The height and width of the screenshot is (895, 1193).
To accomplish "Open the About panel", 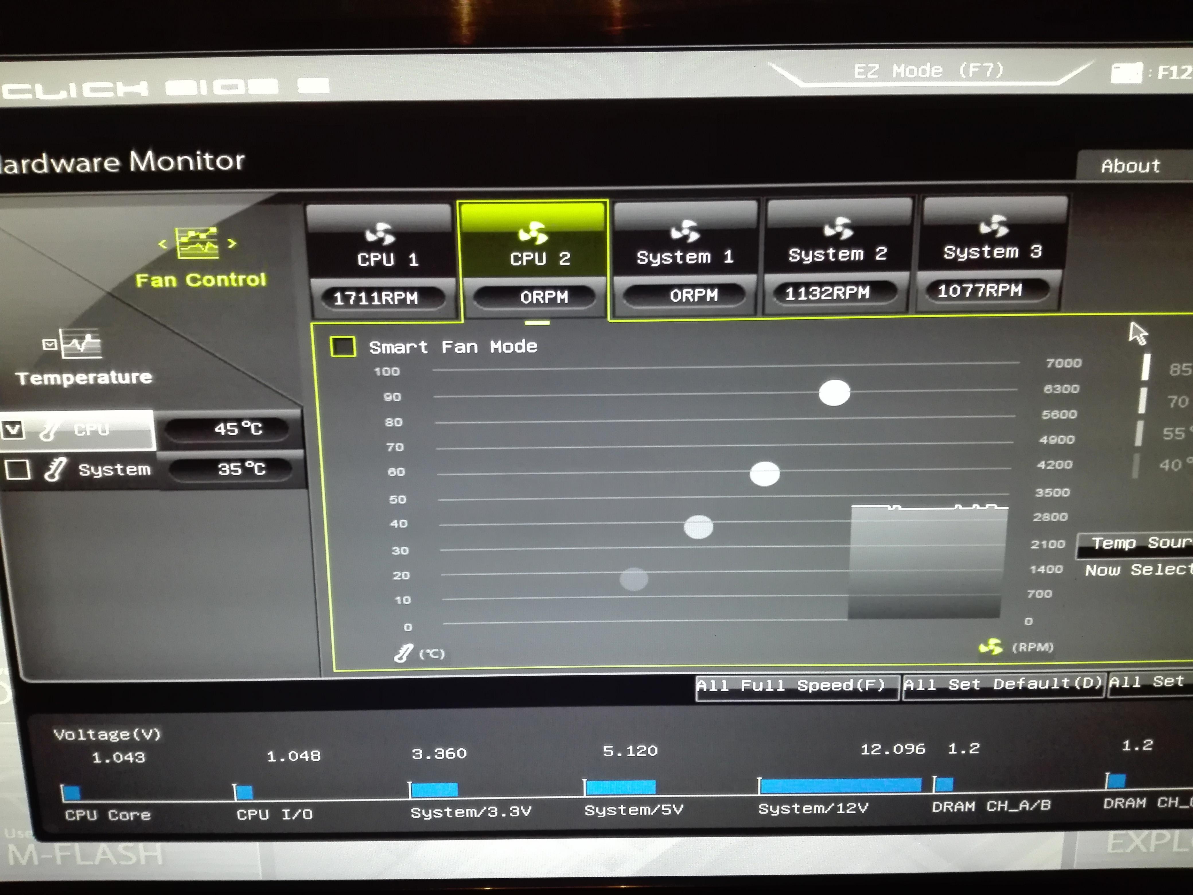I will 1130,166.
